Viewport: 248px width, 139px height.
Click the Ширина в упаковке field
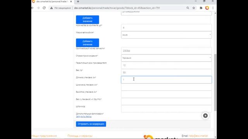coord(166,87)
